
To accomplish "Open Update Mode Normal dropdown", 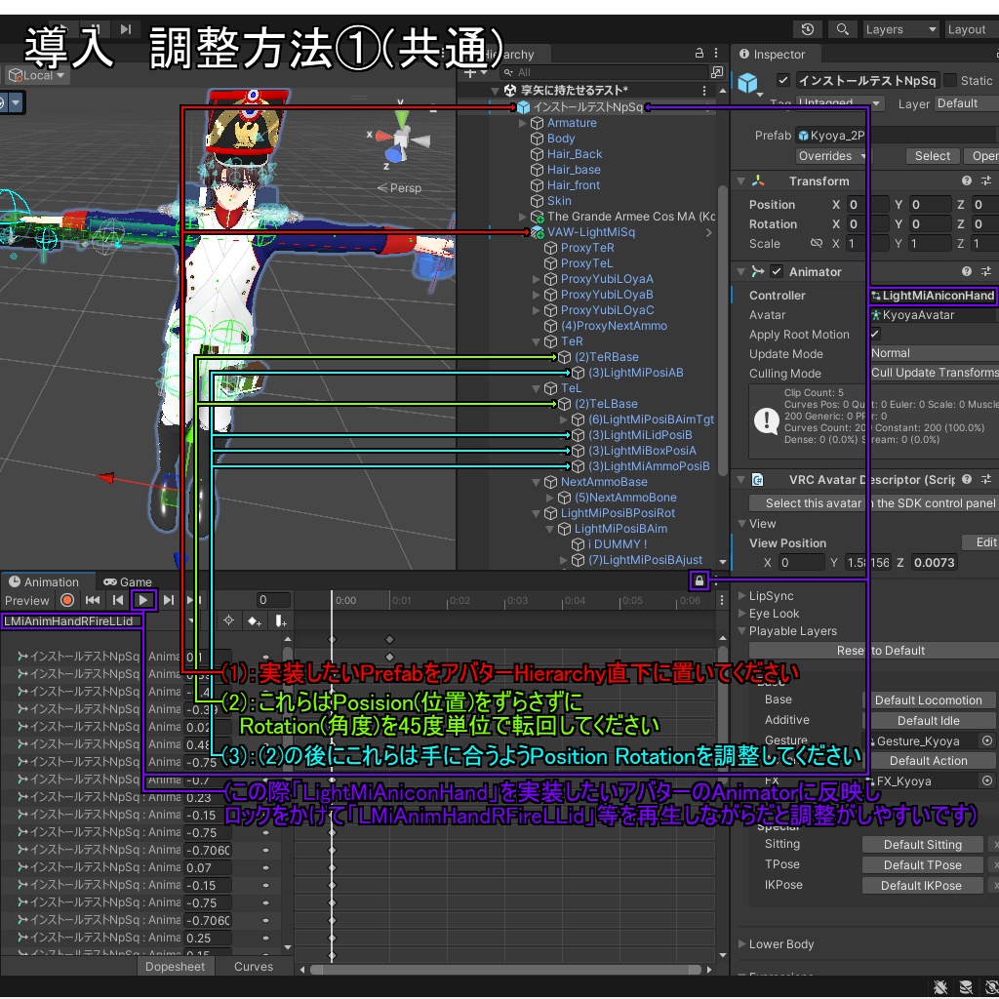I will pyautogui.click(x=934, y=353).
